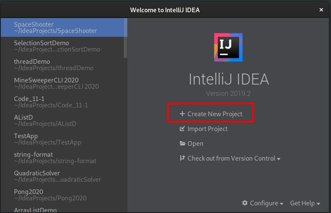Click the IntelliJ IDEA logo
Image resolution: width=331 pixels, height=213 pixels.
click(x=228, y=47)
